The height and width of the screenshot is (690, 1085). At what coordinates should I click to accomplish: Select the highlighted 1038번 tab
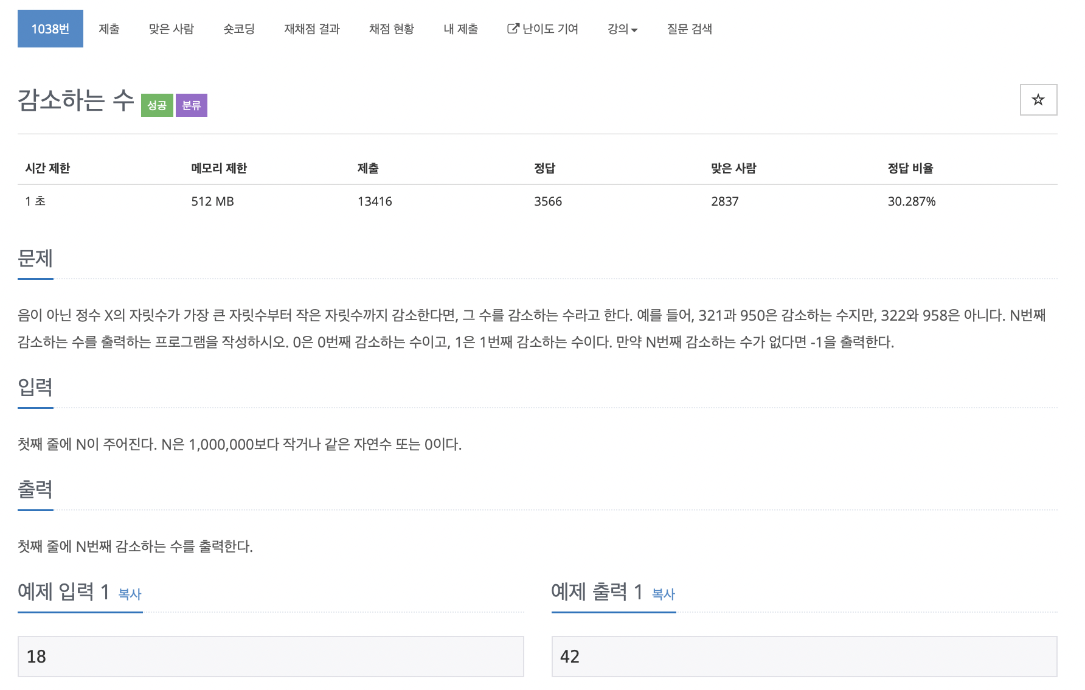coord(50,27)
